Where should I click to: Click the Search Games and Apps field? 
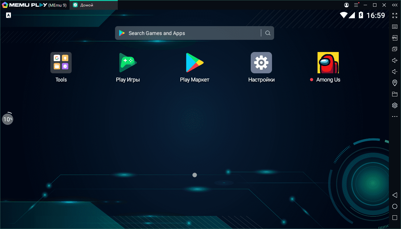coord(188,33)
